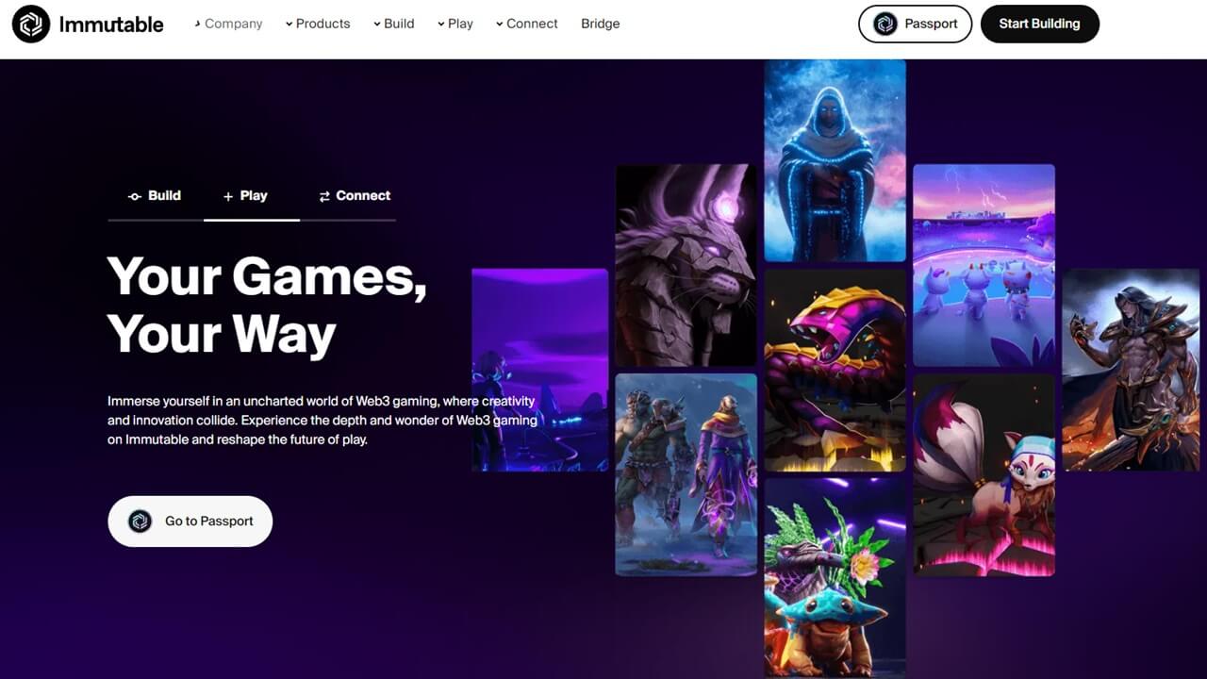Image resolution: width=1207 pixels, height=679 pixels.
Task: Open the Connect navigation dropdown
Action: click(x=527, y=24)
